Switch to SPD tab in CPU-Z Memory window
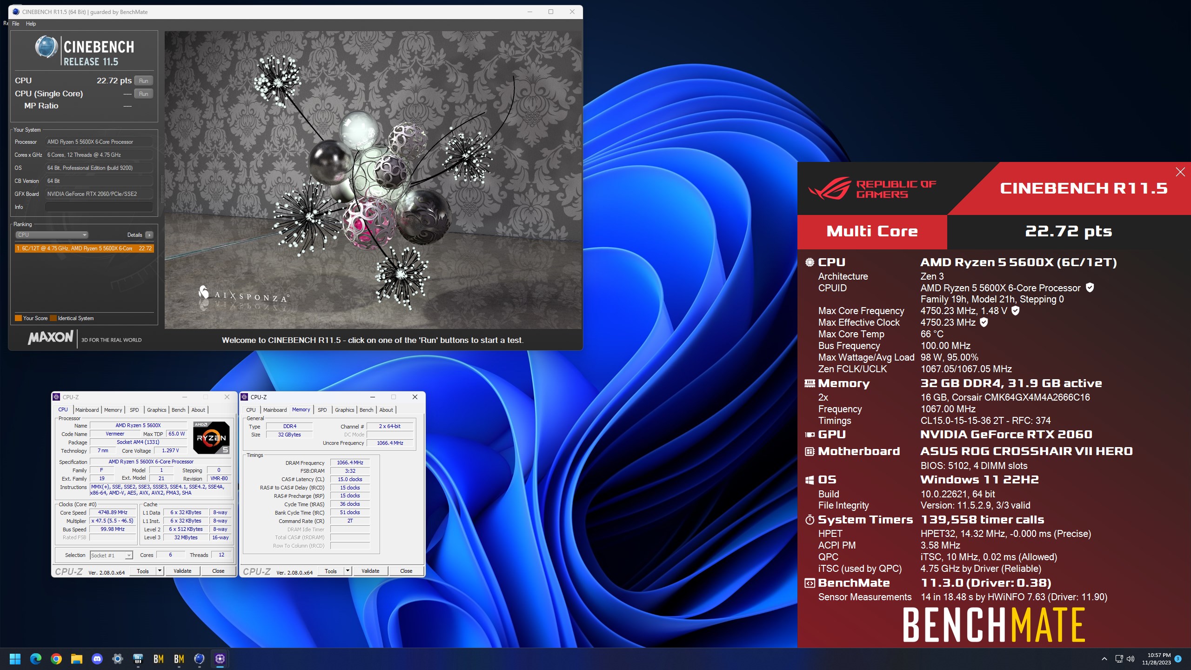Screen dimensions: 1191x670 point(322,410)
